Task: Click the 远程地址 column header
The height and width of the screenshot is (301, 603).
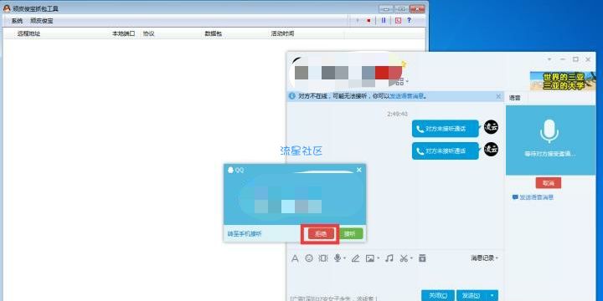Action: pos(28,33)
